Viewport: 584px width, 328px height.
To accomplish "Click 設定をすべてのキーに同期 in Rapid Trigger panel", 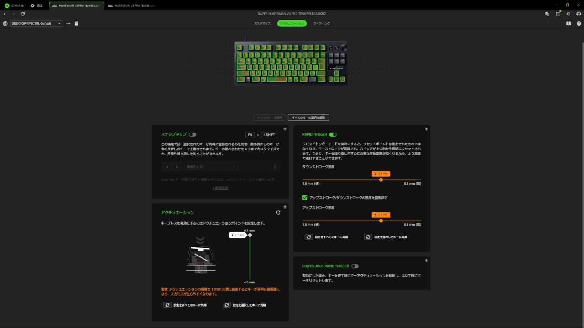I will [327, 237].
